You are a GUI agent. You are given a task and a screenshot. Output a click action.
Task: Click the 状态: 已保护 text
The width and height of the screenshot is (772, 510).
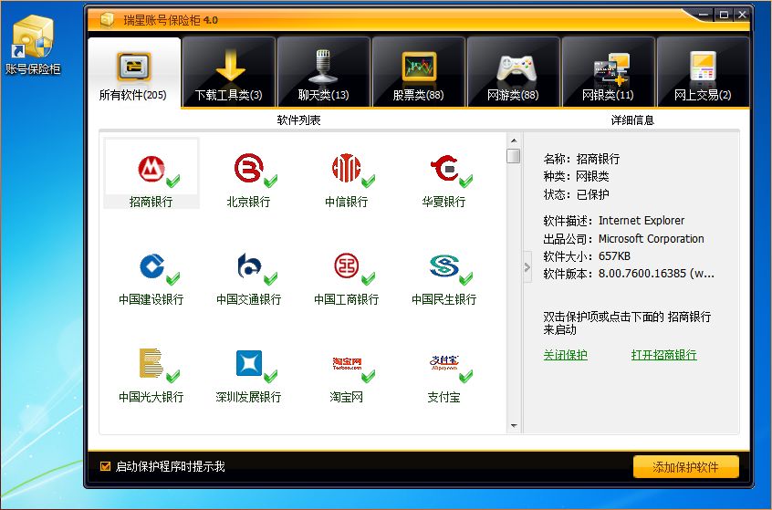tap(576, 194)
